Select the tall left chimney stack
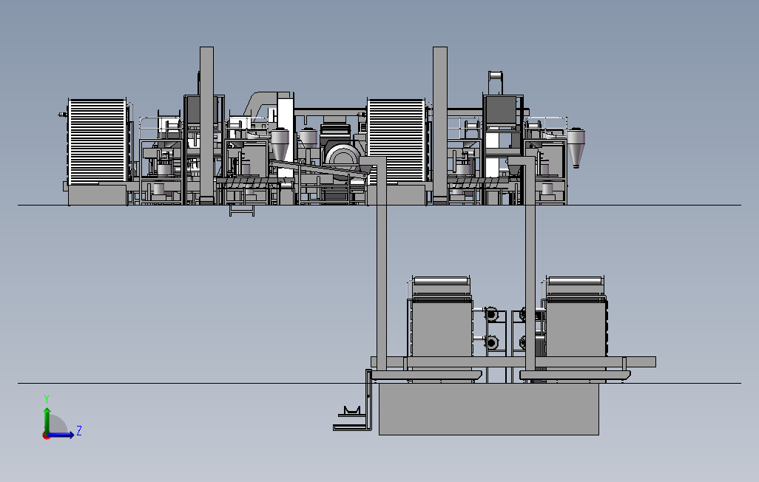 pos(206,125)
